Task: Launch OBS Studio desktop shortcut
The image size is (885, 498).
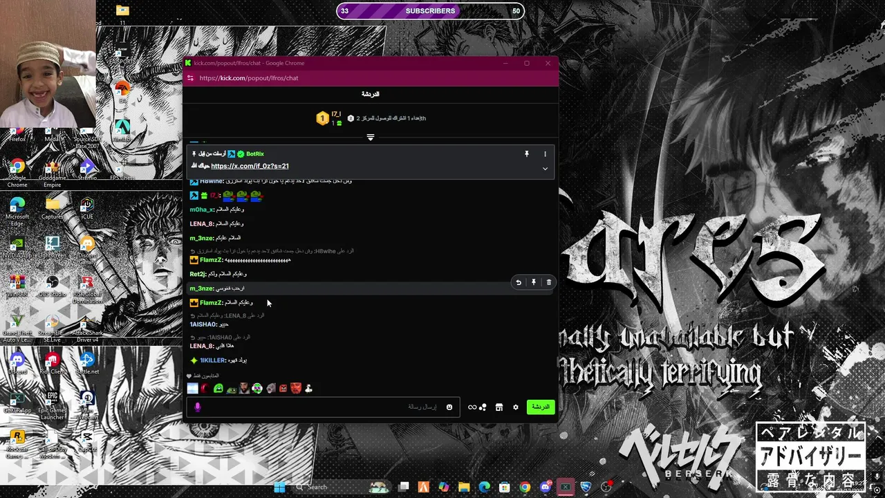Action: click(x=53, y=286)
